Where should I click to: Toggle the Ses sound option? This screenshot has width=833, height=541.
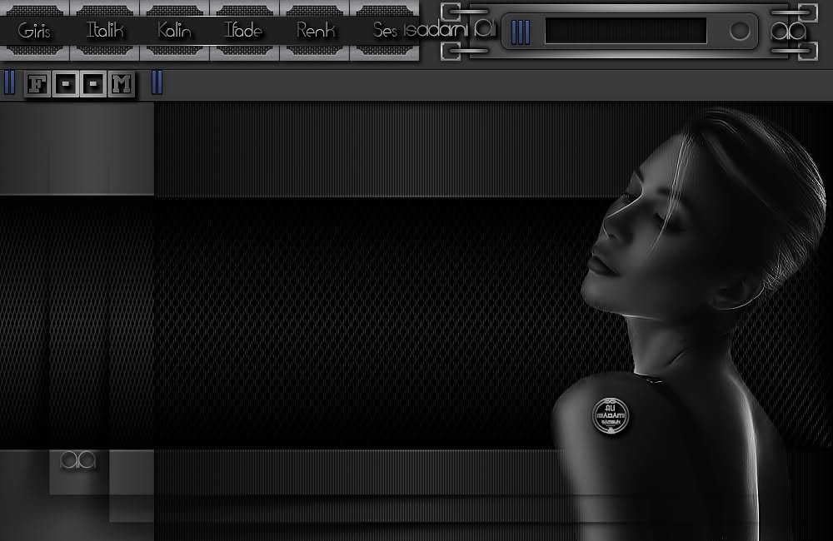385,31
